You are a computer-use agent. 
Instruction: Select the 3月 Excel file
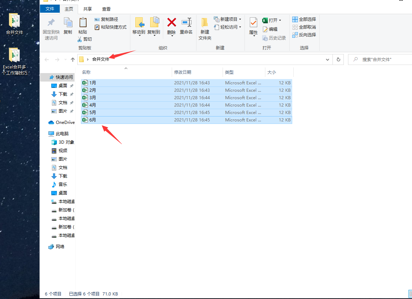[187, 97]
